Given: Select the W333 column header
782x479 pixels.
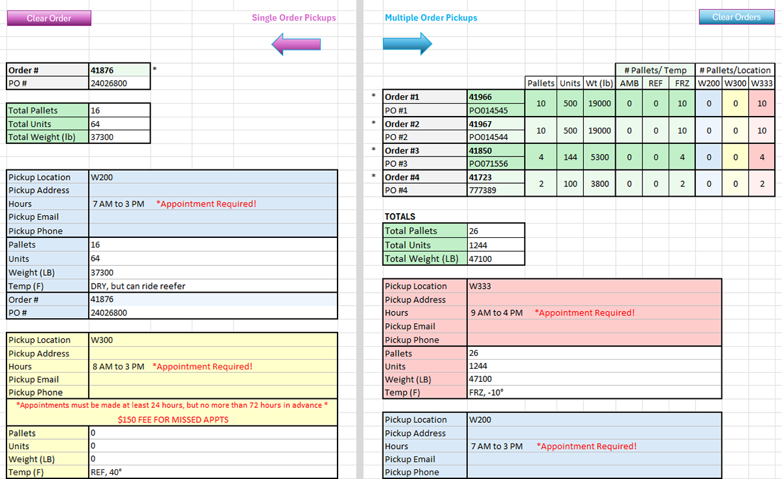Looking at the screenshot, I should tap(761, 83).
